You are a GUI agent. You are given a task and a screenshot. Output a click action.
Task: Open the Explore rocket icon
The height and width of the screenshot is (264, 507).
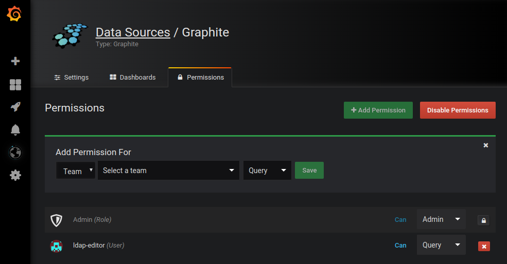coord(15,107)
